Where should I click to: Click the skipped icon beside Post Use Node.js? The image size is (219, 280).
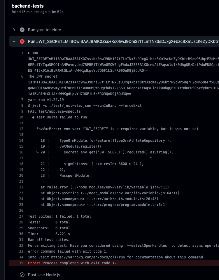(x=22, y=275)
